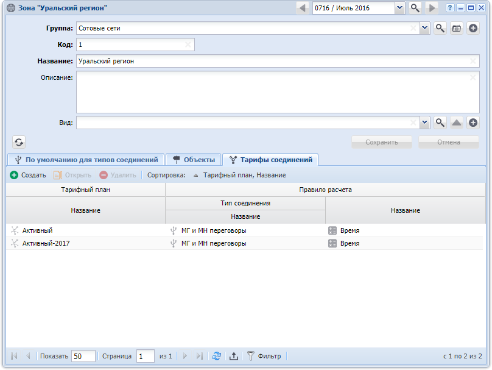
Task: Click the Отмена button
Action: (x=449, y=142)
